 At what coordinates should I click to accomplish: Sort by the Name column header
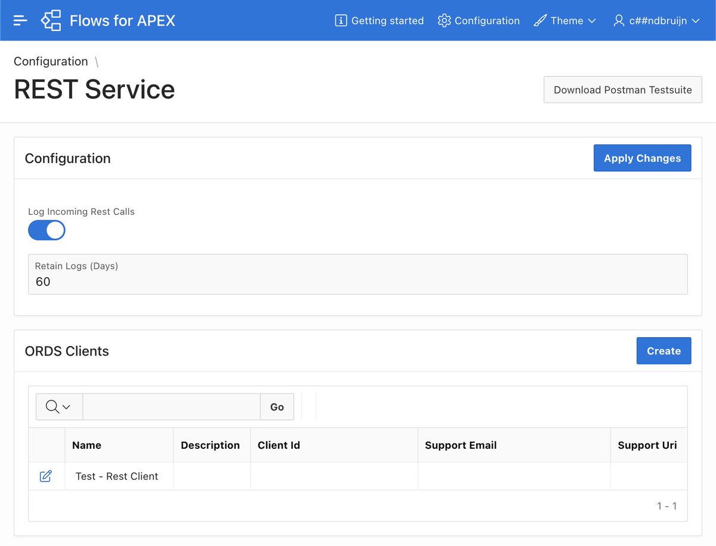(x=87, y=445)
